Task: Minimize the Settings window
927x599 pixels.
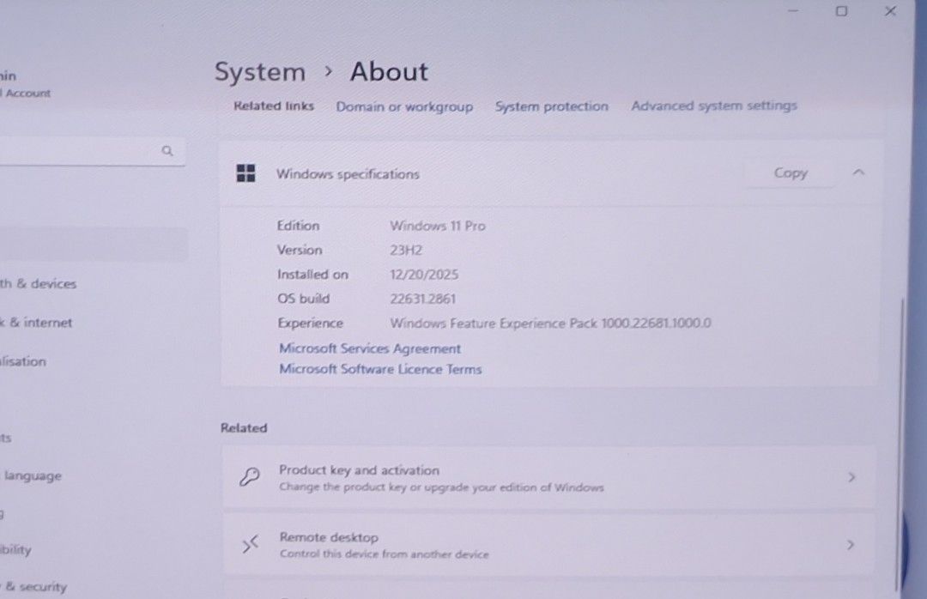Action: click(794, 11)
